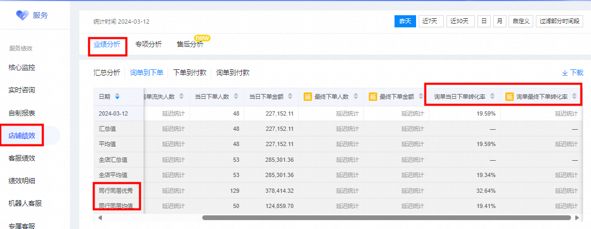This screenshot has width=591, height=229.
Task: Open 自制报表 in sidebar
Action: 22,113
